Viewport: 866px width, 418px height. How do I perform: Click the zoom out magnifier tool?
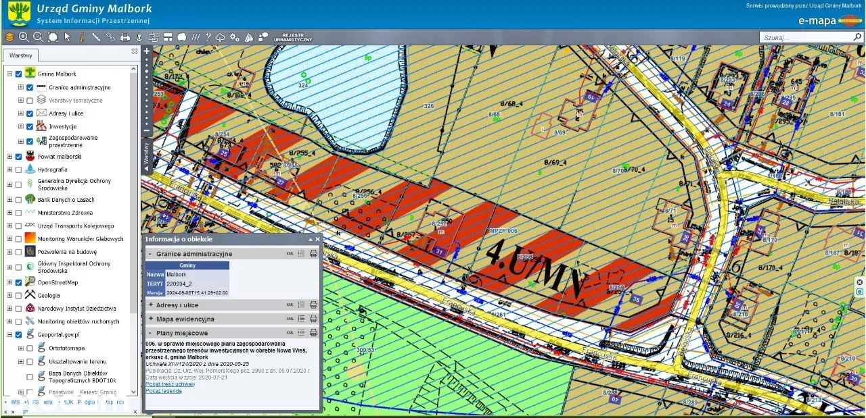[x=38, y=37]
